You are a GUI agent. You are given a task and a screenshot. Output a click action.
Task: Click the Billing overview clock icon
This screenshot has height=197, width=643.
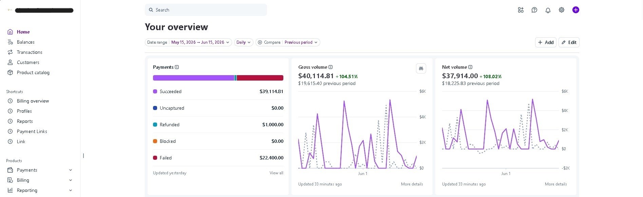coord(10,101)
